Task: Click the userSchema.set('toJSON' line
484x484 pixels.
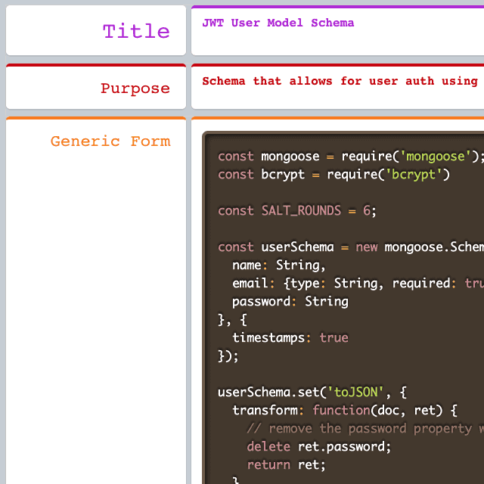Action: tap(312, 392)
